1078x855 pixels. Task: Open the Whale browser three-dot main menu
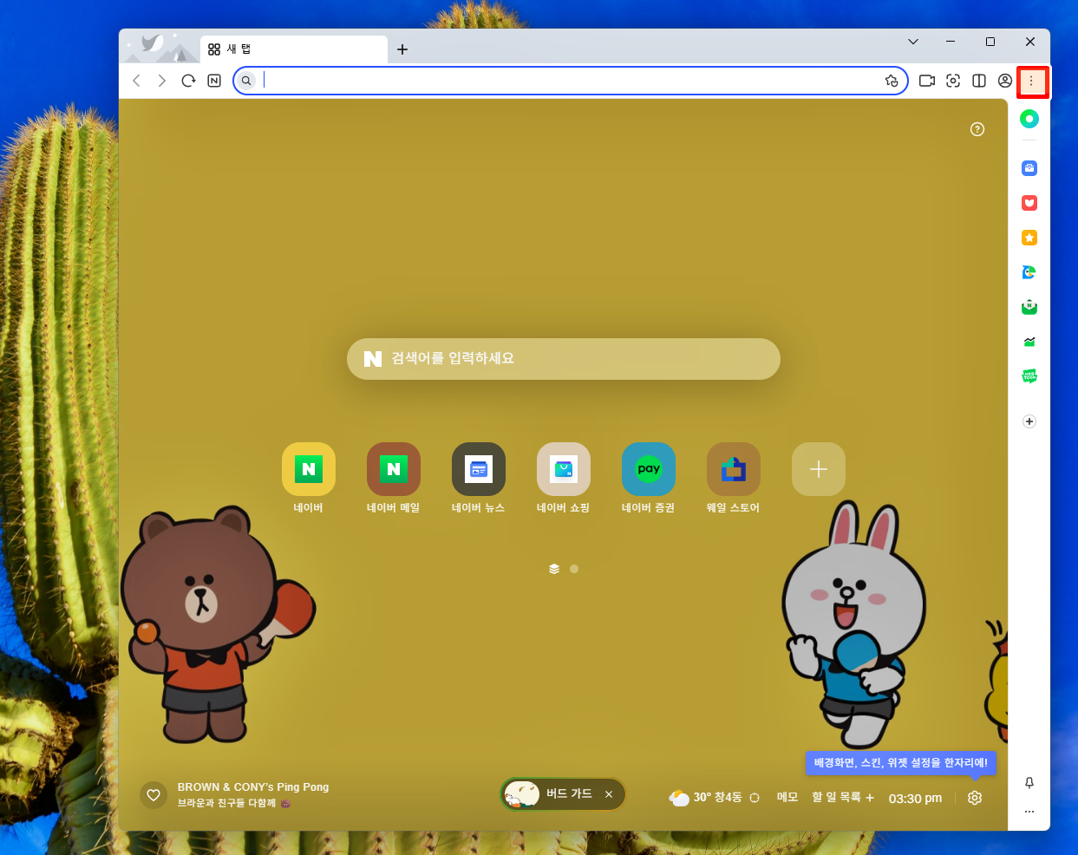(1031, 81)
